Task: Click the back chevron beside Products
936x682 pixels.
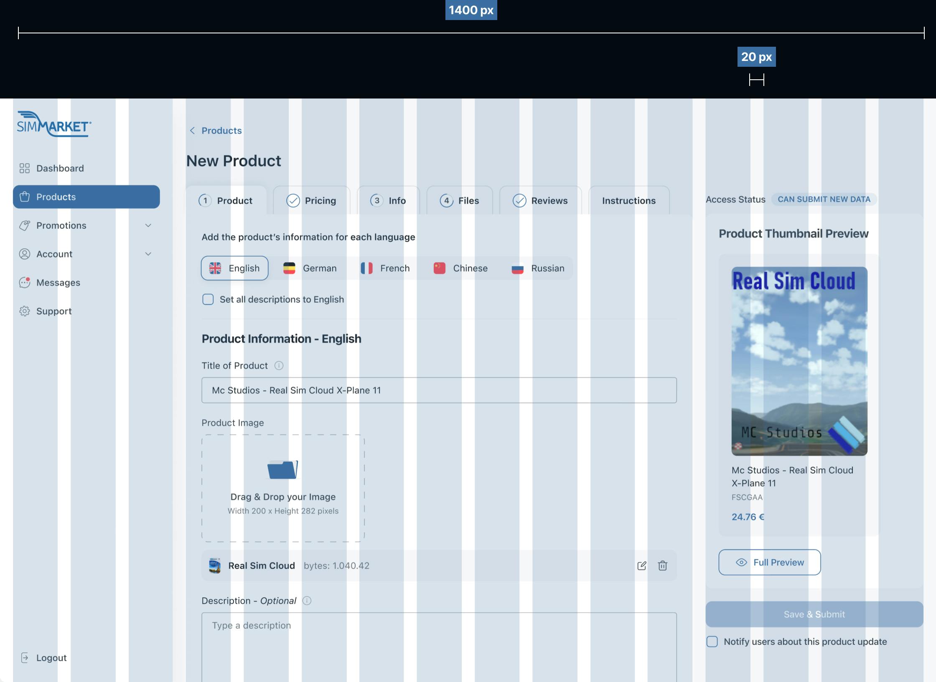Action: pyautogui.click(x=192, y=131)
